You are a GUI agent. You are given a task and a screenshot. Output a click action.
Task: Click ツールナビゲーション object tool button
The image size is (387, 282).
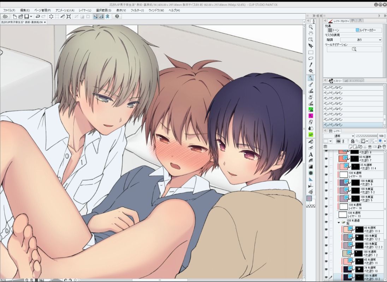(354, 49)
